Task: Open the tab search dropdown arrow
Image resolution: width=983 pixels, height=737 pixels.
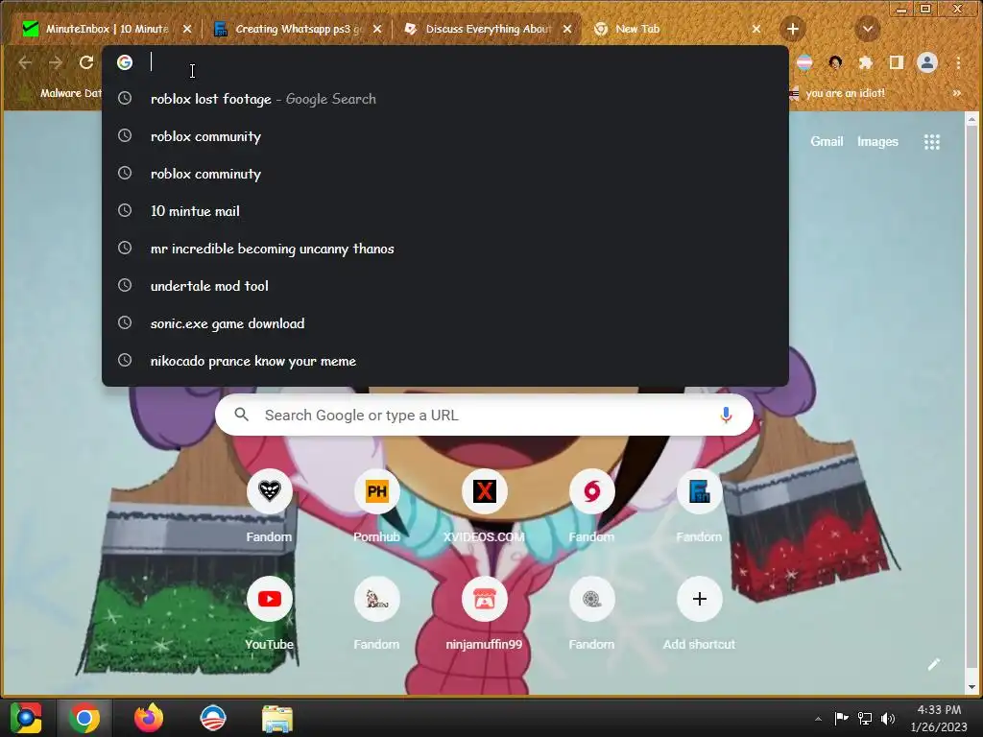Action: (x=868, y=29)
